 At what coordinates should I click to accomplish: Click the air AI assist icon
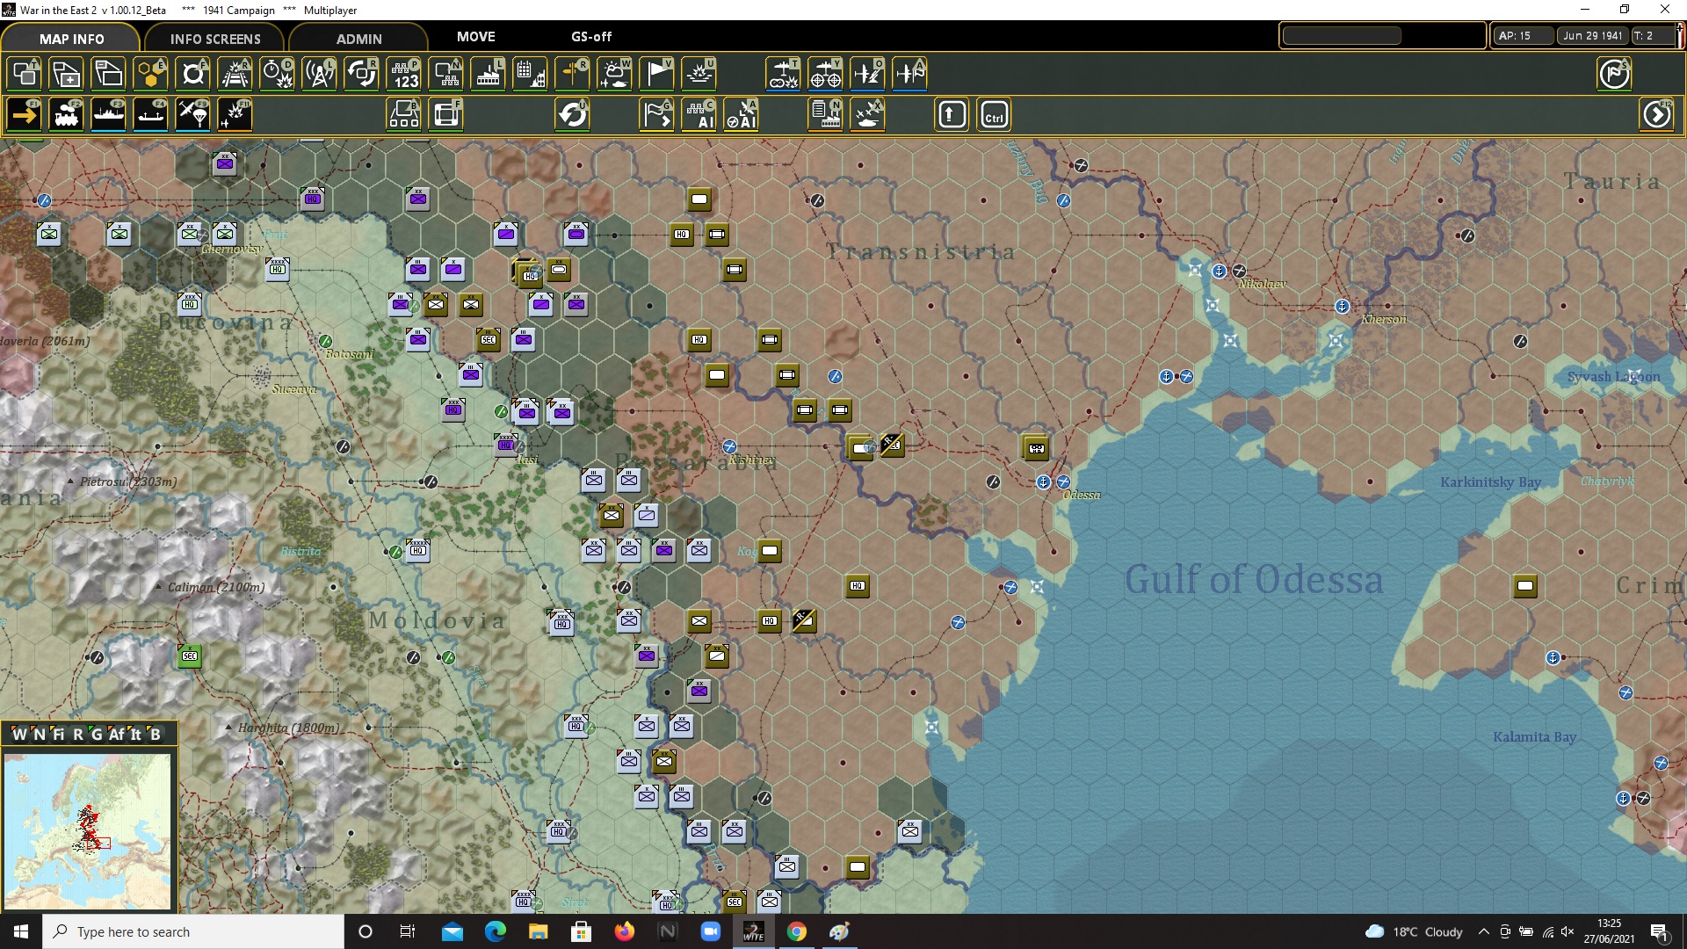point(742,115)
